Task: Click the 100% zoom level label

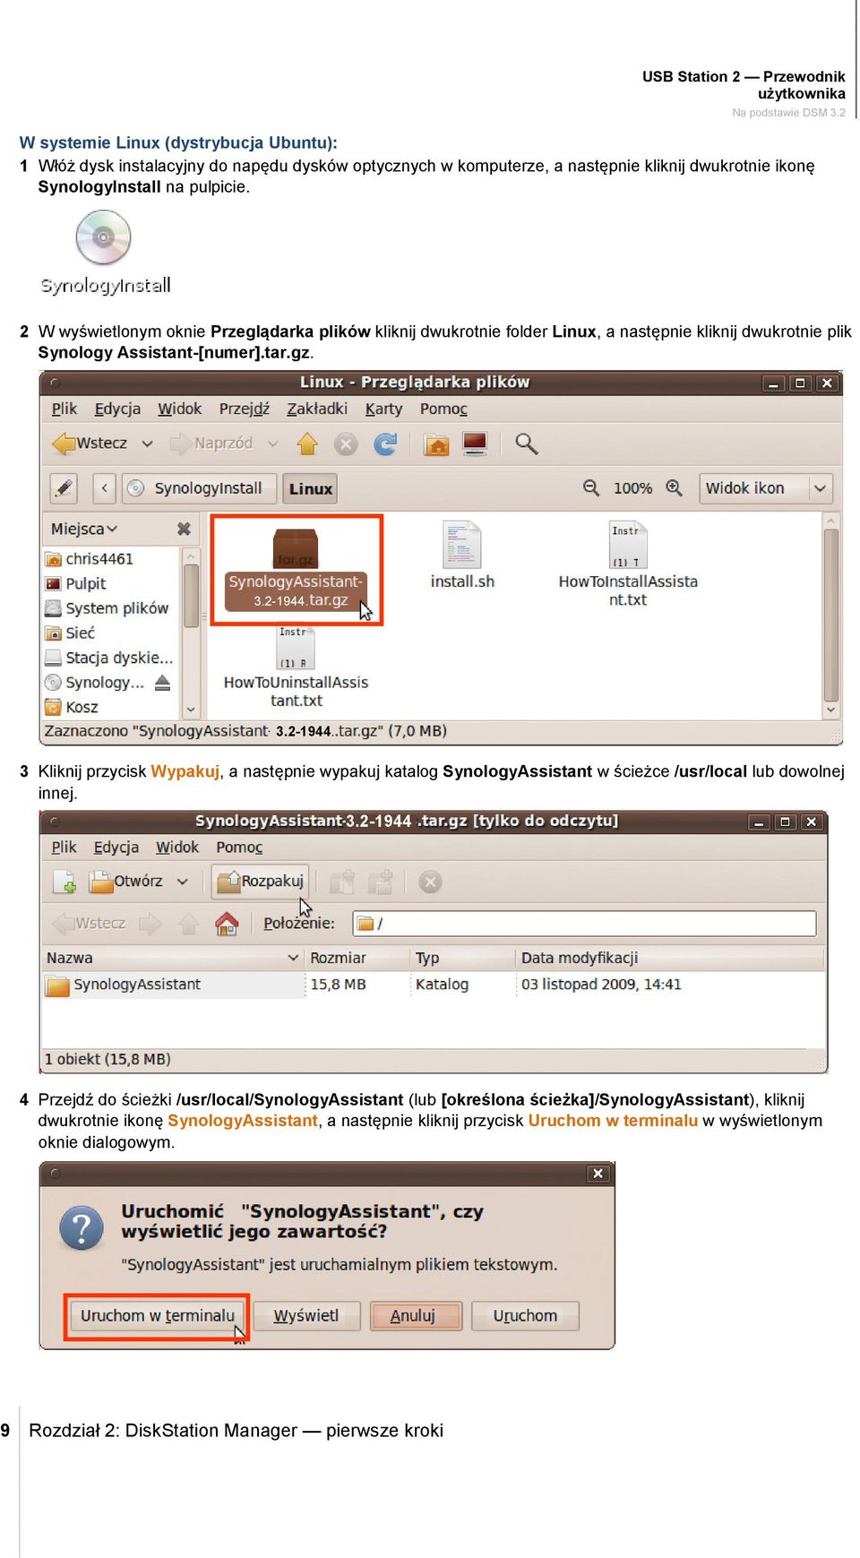Action: pos(632,488)
